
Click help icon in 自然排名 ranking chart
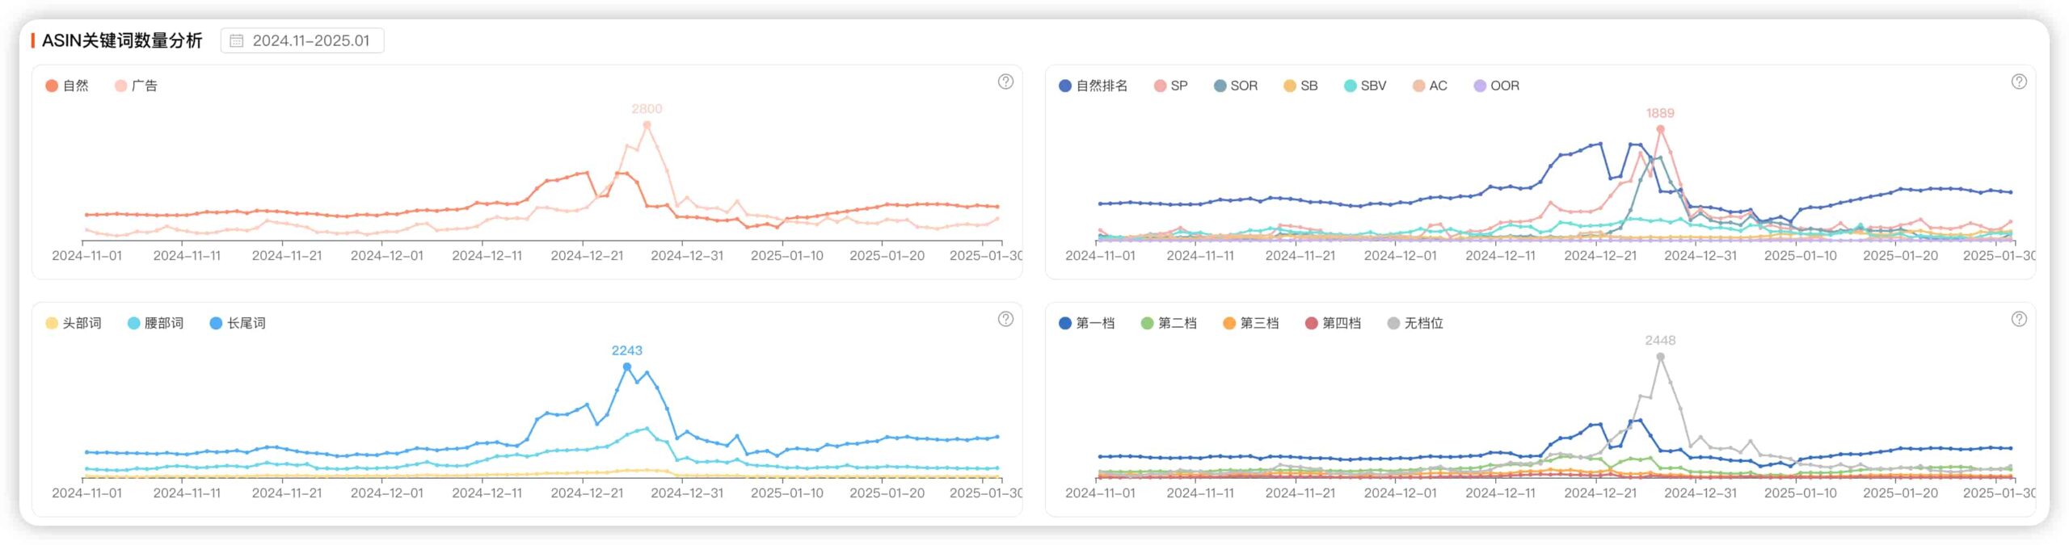coord(2018,82)
